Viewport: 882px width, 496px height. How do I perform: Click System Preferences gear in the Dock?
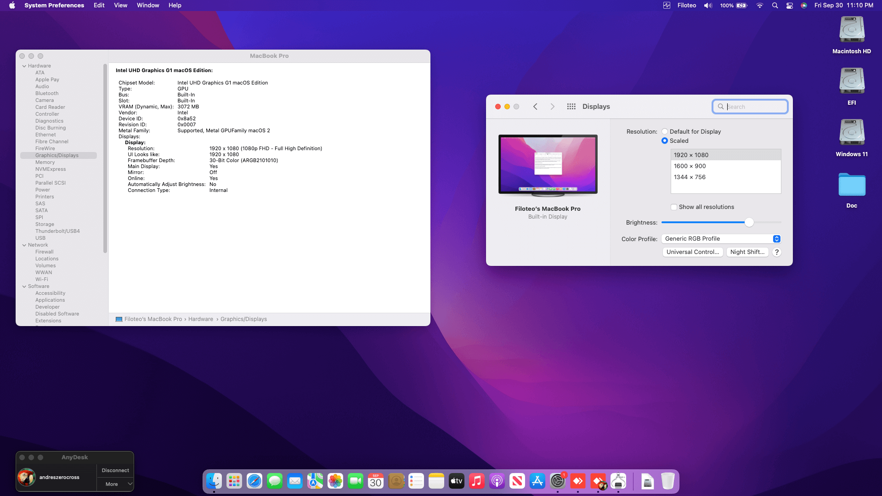[558, 481]
